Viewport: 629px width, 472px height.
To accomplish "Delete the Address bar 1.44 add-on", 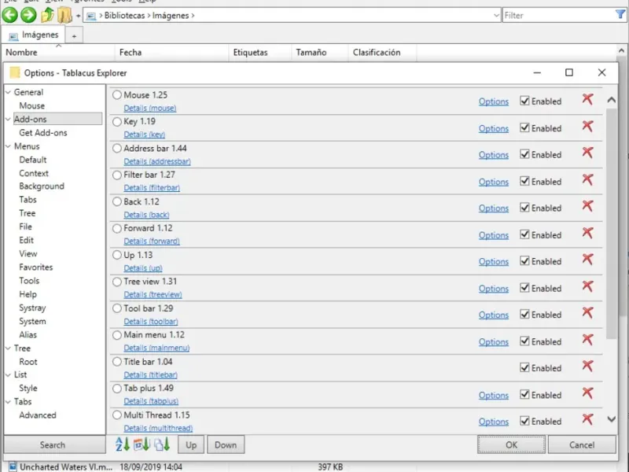I will click(x=587, y=153).
